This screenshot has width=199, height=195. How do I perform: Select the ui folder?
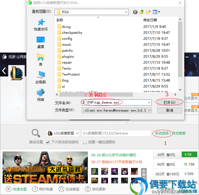[61, 86]
